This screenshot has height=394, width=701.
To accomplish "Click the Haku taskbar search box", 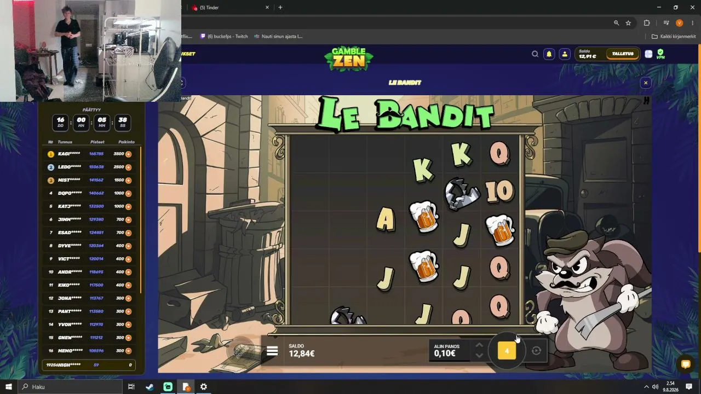I will coord(70,387).
